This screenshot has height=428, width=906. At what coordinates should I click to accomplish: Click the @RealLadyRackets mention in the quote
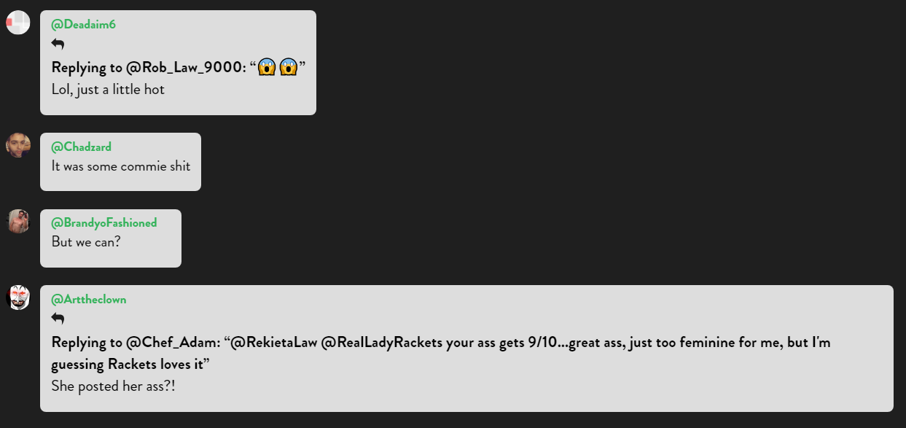pos(382,343)
